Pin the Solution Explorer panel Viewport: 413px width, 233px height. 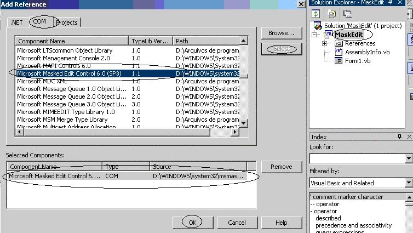pos(391,2)
